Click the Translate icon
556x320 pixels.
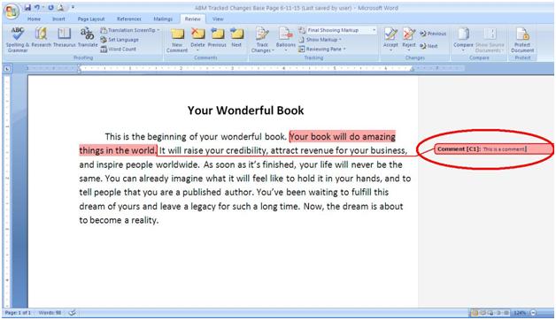(88, 37)
